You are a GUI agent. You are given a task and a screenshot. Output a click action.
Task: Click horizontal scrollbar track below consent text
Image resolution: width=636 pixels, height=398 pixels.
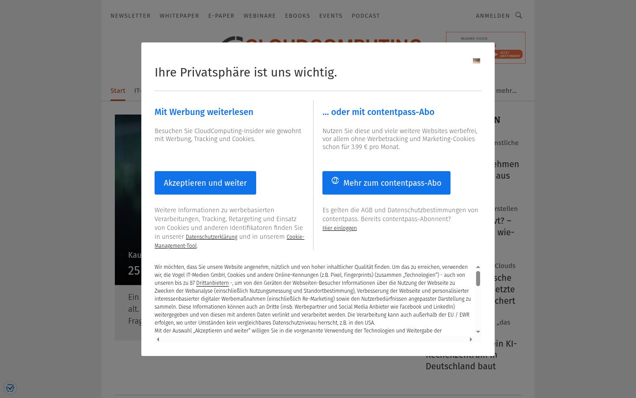click(314, 339)
